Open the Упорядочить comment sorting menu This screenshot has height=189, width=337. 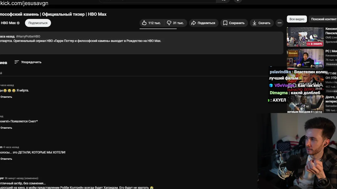click(28, 62)
